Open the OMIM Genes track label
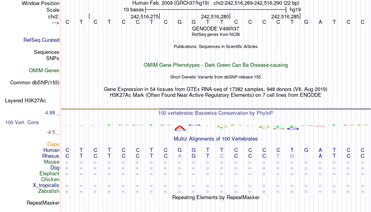Screen dimensions: 371x212 pyautogui.click(x=44, y=71)
